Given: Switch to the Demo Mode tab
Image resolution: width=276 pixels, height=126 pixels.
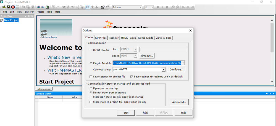Looking at the screenshot, I should click(x=146, y=38).
